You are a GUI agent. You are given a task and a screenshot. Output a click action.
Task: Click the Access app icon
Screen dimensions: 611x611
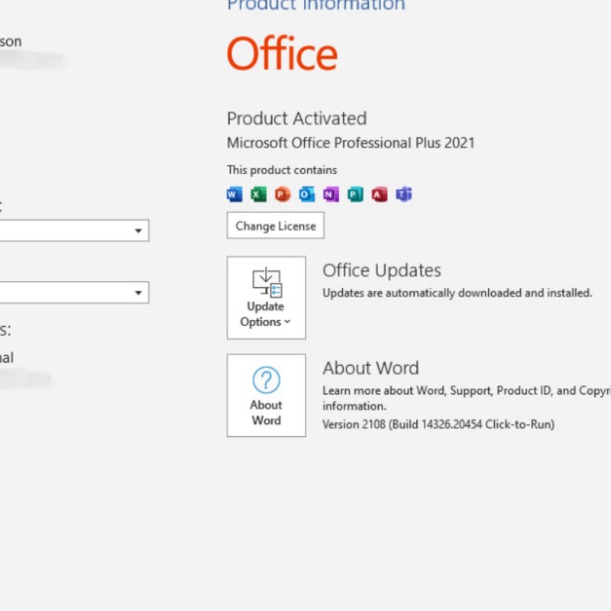coord(380,194)
